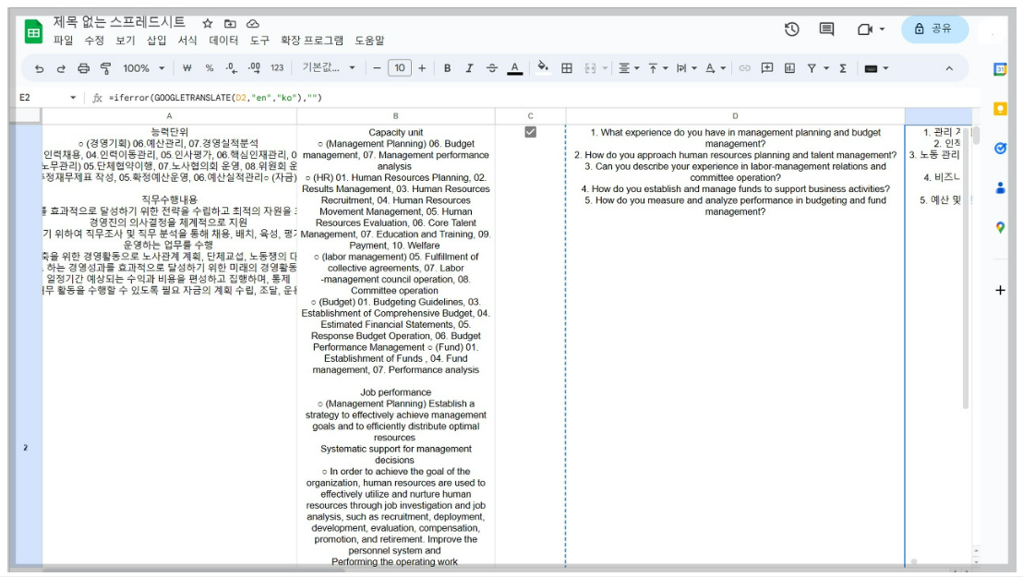The image size is (1023, 577).
Task: Open the functions sigma menu
Action: (x=843, y=68)
